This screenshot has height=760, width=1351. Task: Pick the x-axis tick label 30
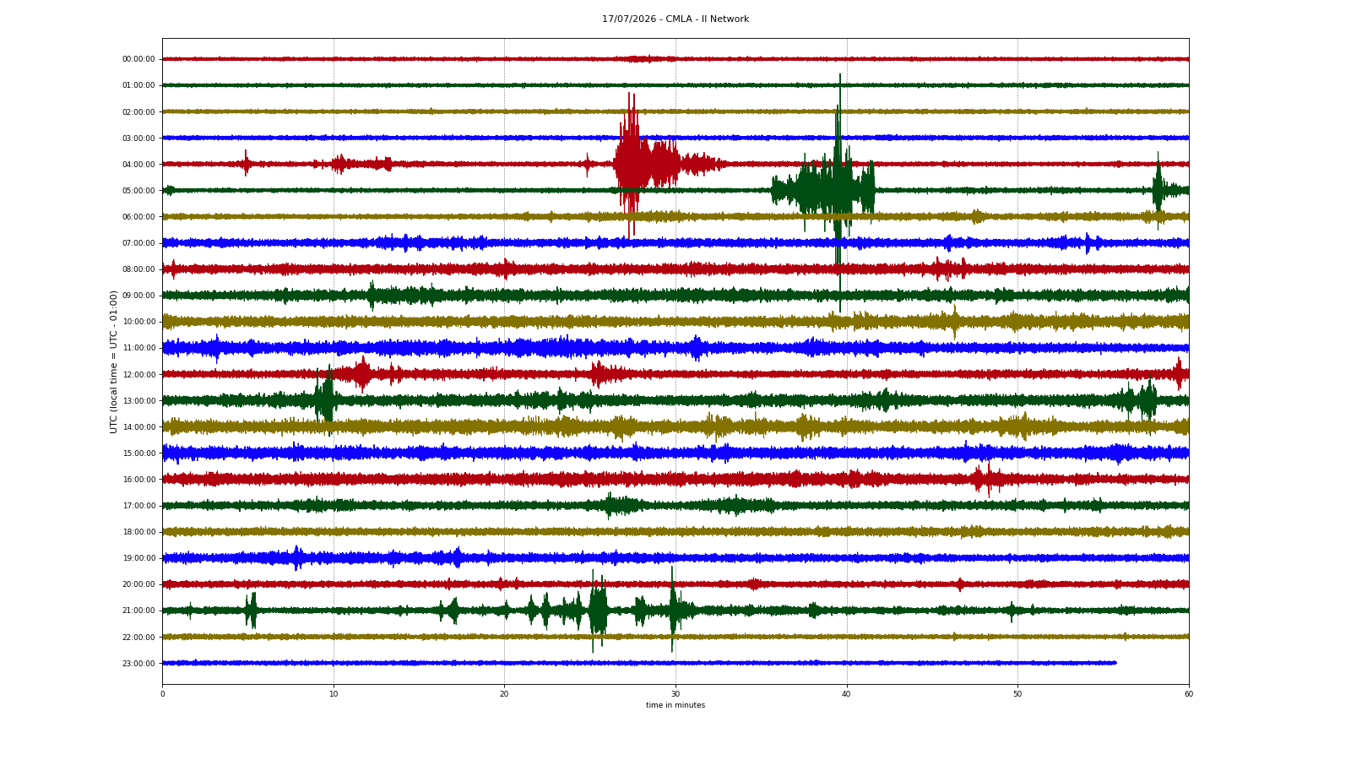(675, 694)
